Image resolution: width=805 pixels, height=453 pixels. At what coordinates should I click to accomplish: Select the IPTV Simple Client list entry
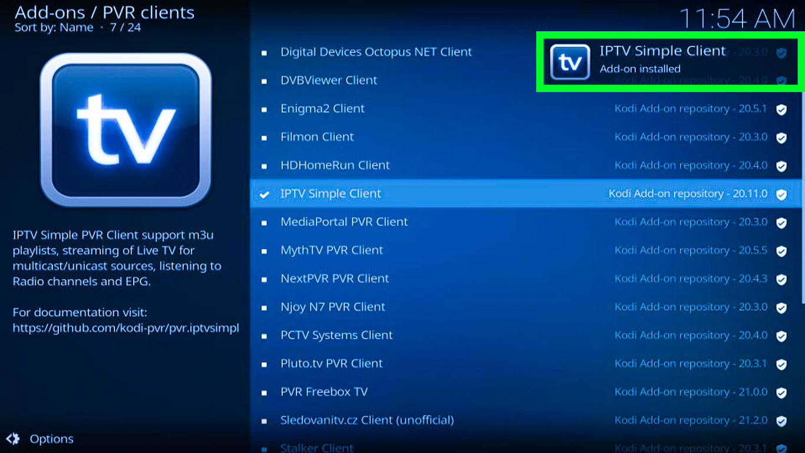[x=332, y=194]
